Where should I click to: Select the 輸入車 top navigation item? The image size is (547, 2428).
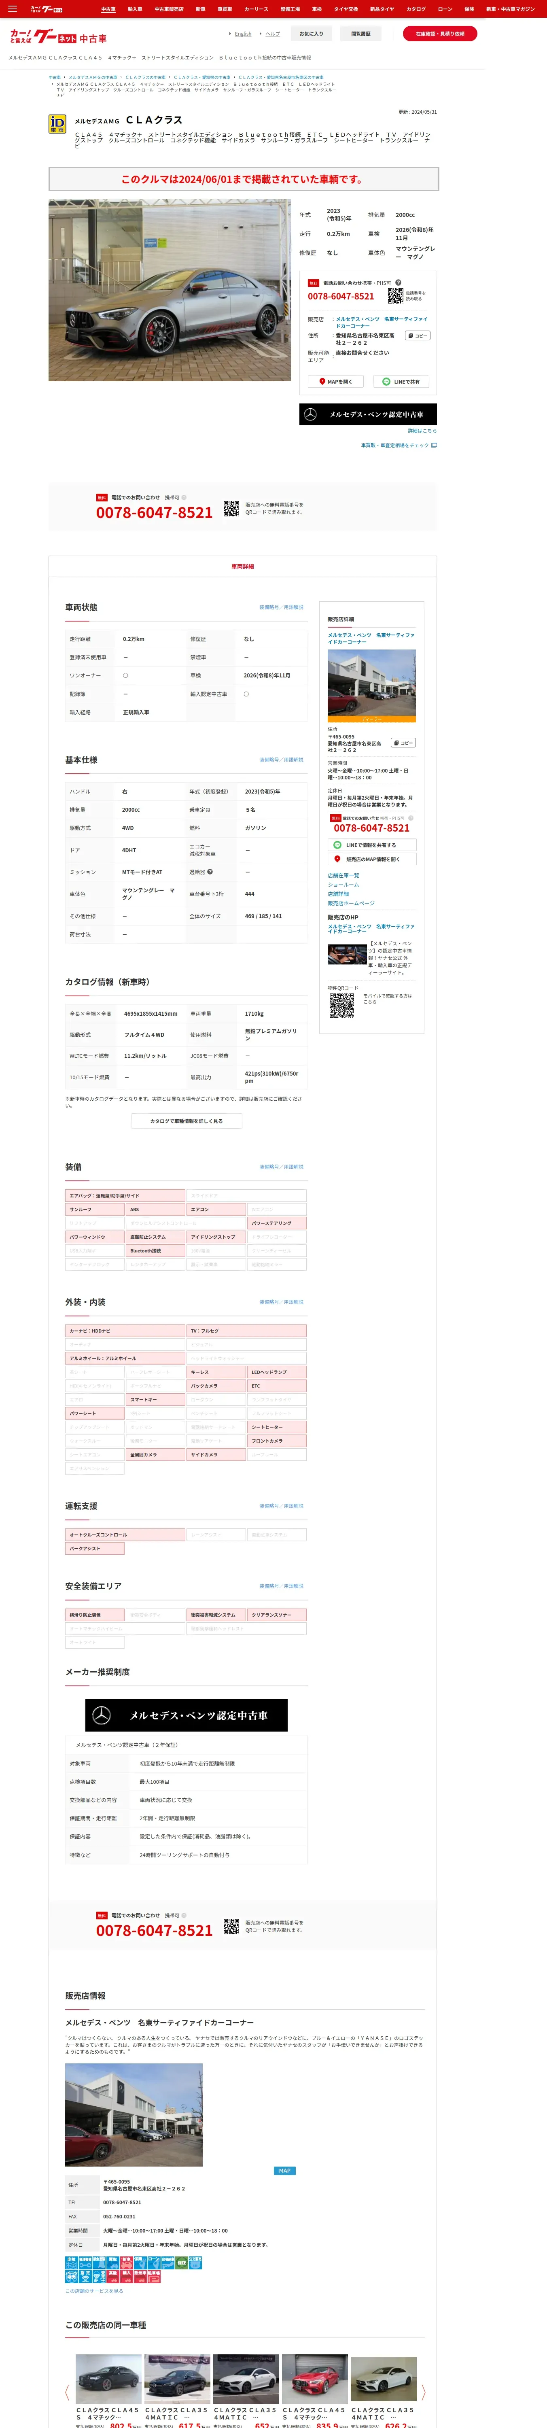pos(135,8)
